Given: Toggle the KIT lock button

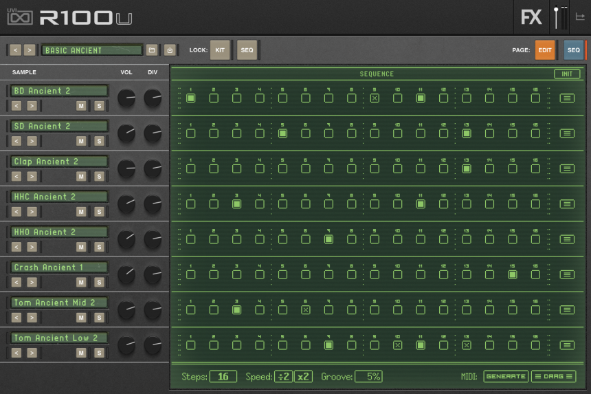Looking at the screenshot, I should [220, 50].
